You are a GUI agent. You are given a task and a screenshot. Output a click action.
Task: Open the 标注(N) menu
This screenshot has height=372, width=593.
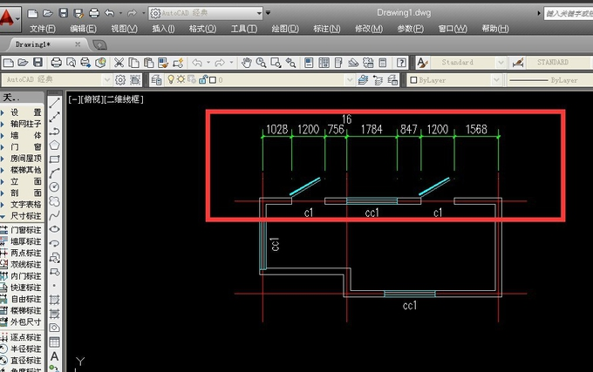tap(327, 29)
